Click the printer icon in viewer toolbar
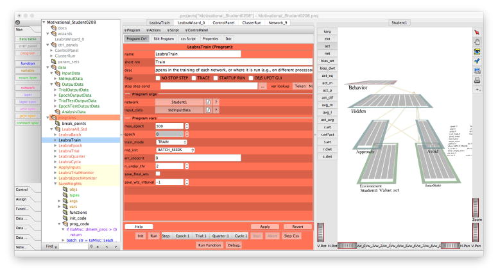 (476, 80)
